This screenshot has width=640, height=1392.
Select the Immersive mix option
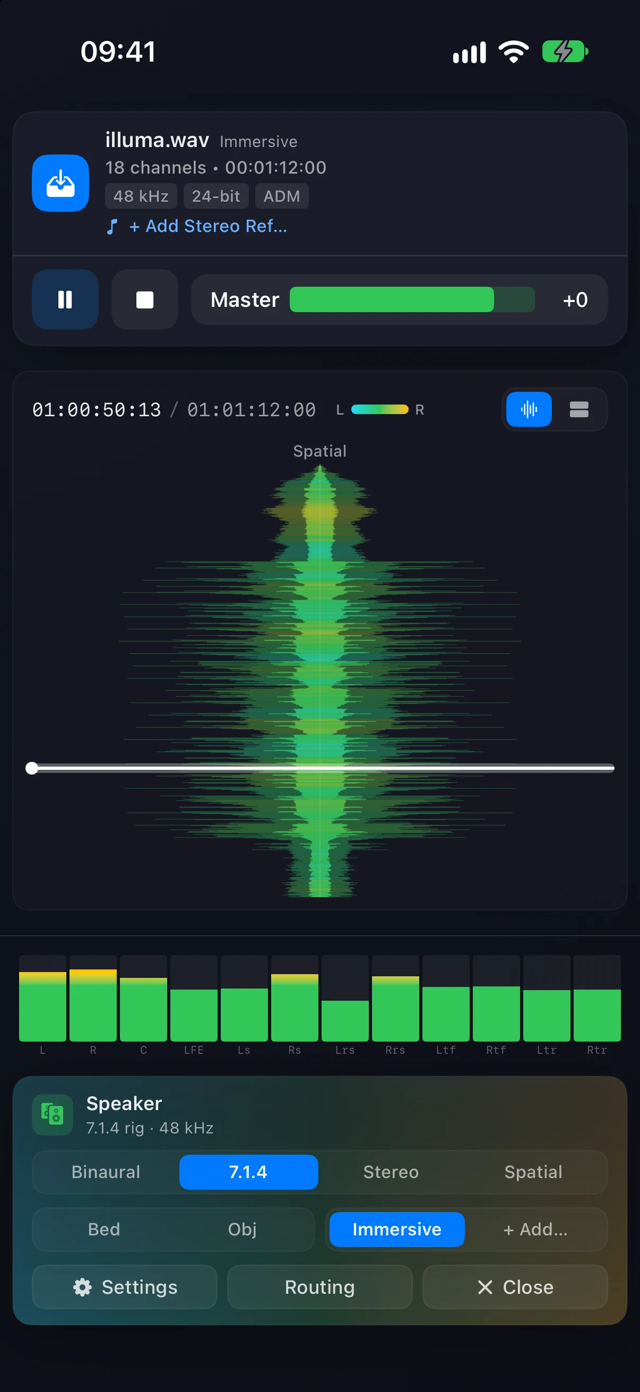(397, 1230)
